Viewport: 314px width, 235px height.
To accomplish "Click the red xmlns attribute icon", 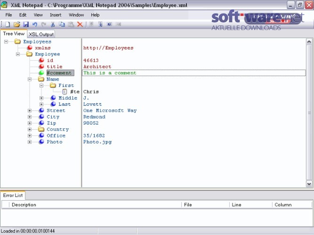I will tap(30, 47).
